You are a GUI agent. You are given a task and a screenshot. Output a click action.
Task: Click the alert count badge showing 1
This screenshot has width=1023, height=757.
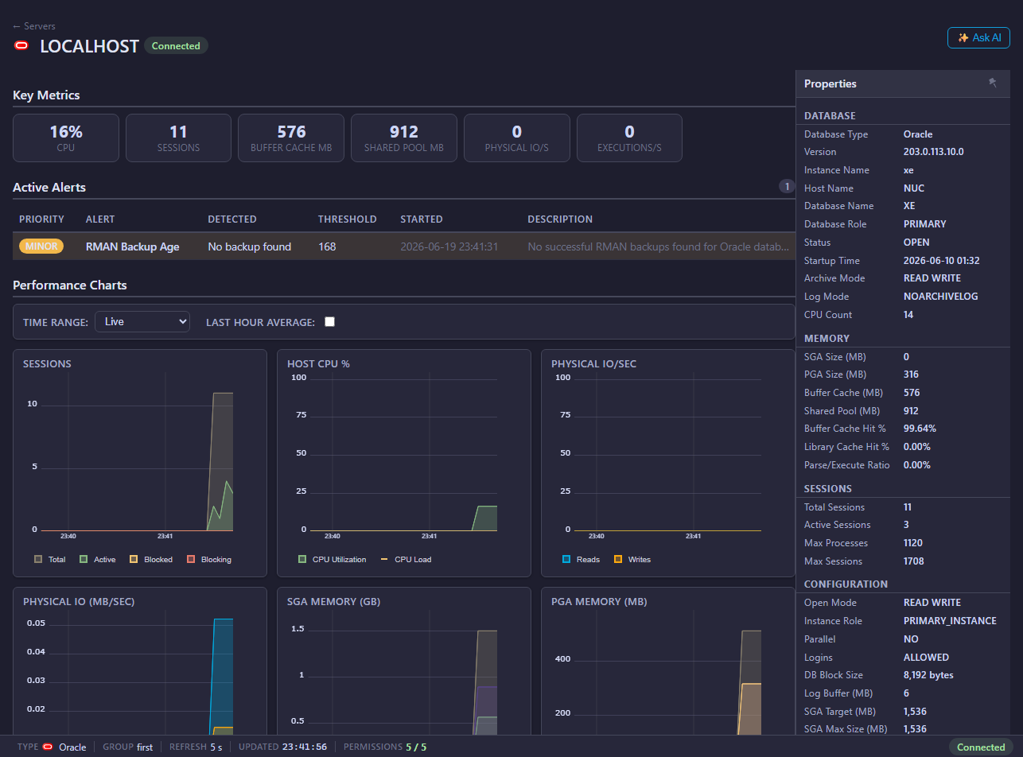tap(787, 187)
